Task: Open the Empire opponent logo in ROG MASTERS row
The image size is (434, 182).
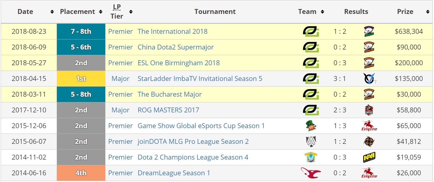Action: [x=369, y=110]
